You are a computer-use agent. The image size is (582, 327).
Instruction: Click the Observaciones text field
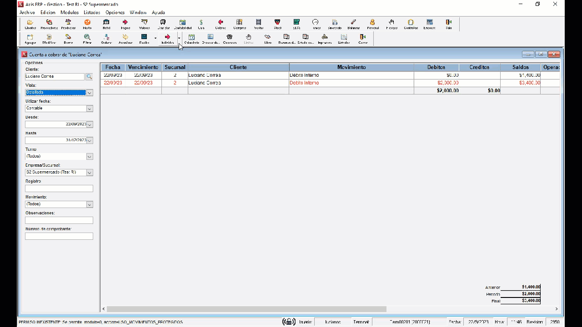click(x=59, y=220)
